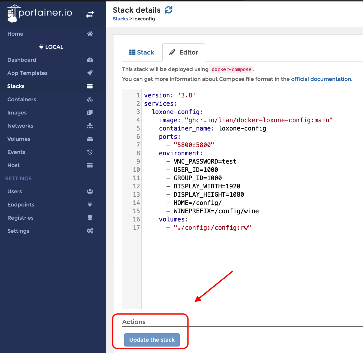The height and width of the screenshot is (353, 363).
Task: Click the Networks sitemap icon
Action: pyautogui.click(x=90, y=126)
